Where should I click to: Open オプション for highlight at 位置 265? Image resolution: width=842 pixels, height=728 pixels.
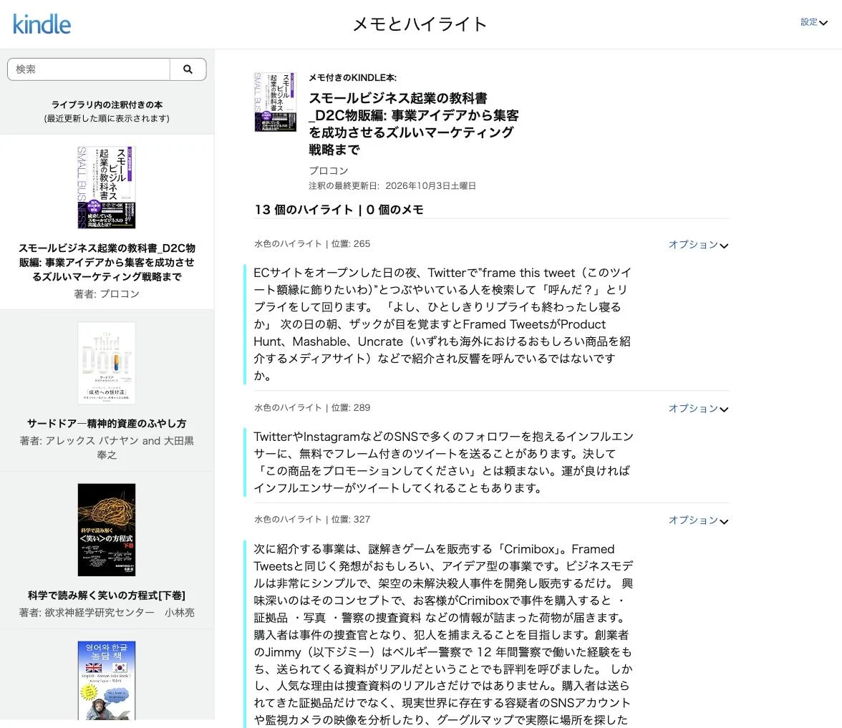click(698, 245)
